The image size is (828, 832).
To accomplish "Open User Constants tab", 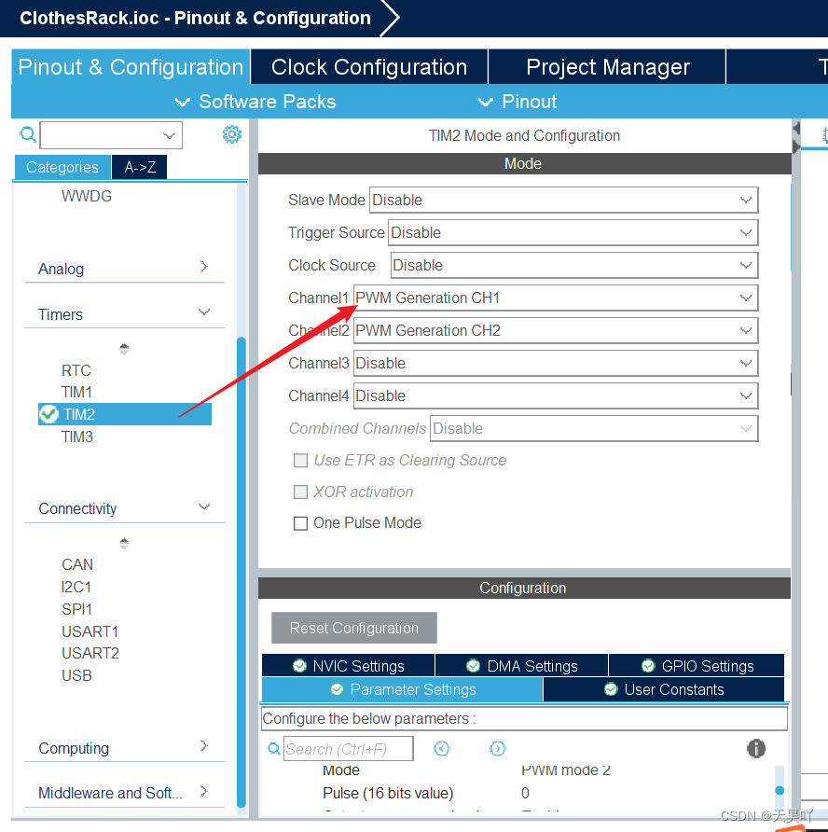I will [664, 689].
